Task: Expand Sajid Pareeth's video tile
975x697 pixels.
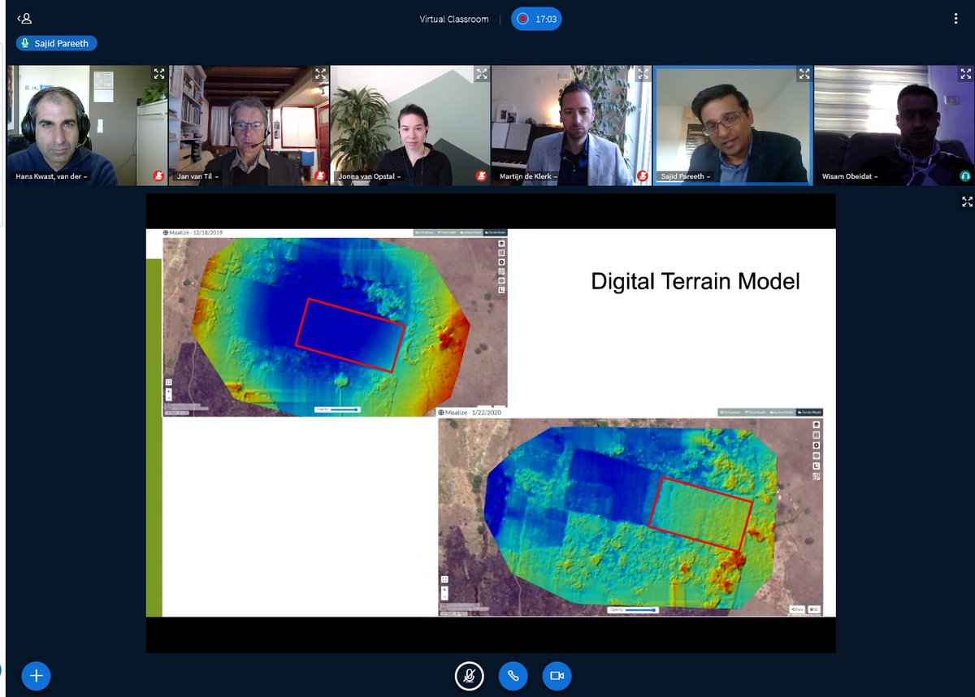Action: [804, 74]
